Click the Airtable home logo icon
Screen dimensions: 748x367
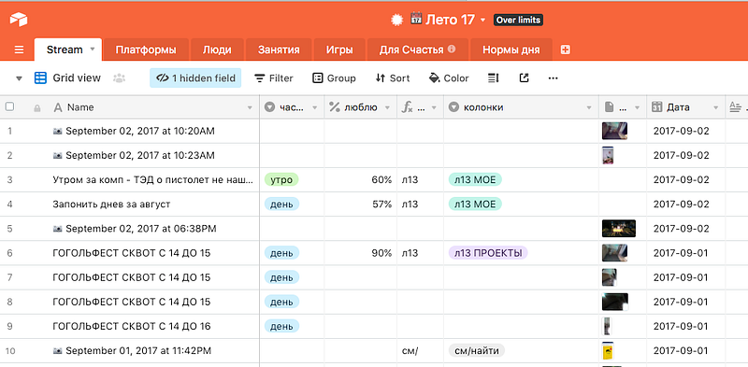(19, 20)
